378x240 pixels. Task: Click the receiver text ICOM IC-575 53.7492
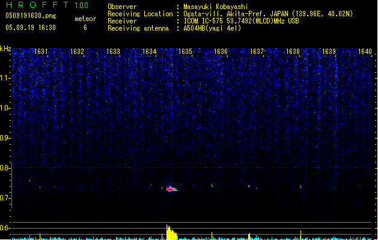click(216, 21)
